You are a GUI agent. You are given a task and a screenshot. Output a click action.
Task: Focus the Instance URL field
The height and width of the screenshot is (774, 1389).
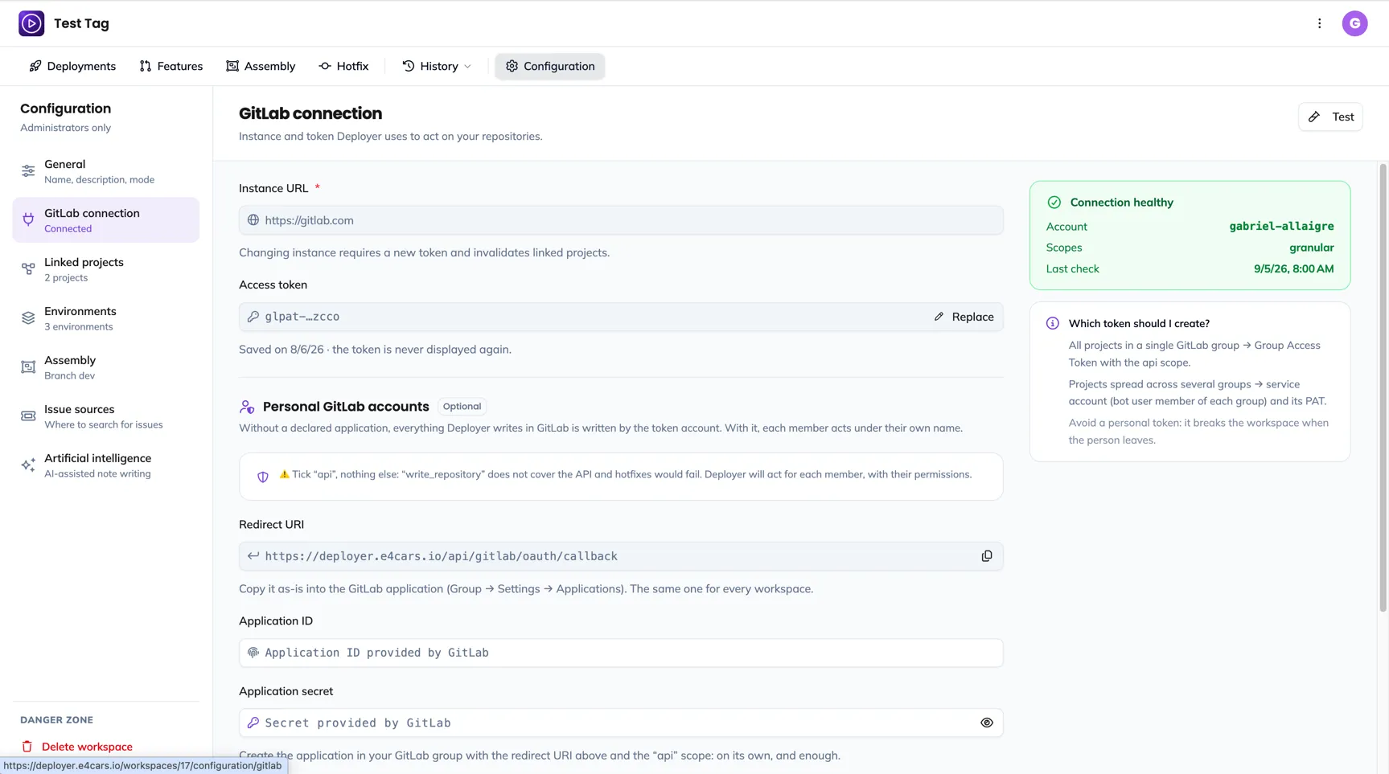click(x=621, y=220)
